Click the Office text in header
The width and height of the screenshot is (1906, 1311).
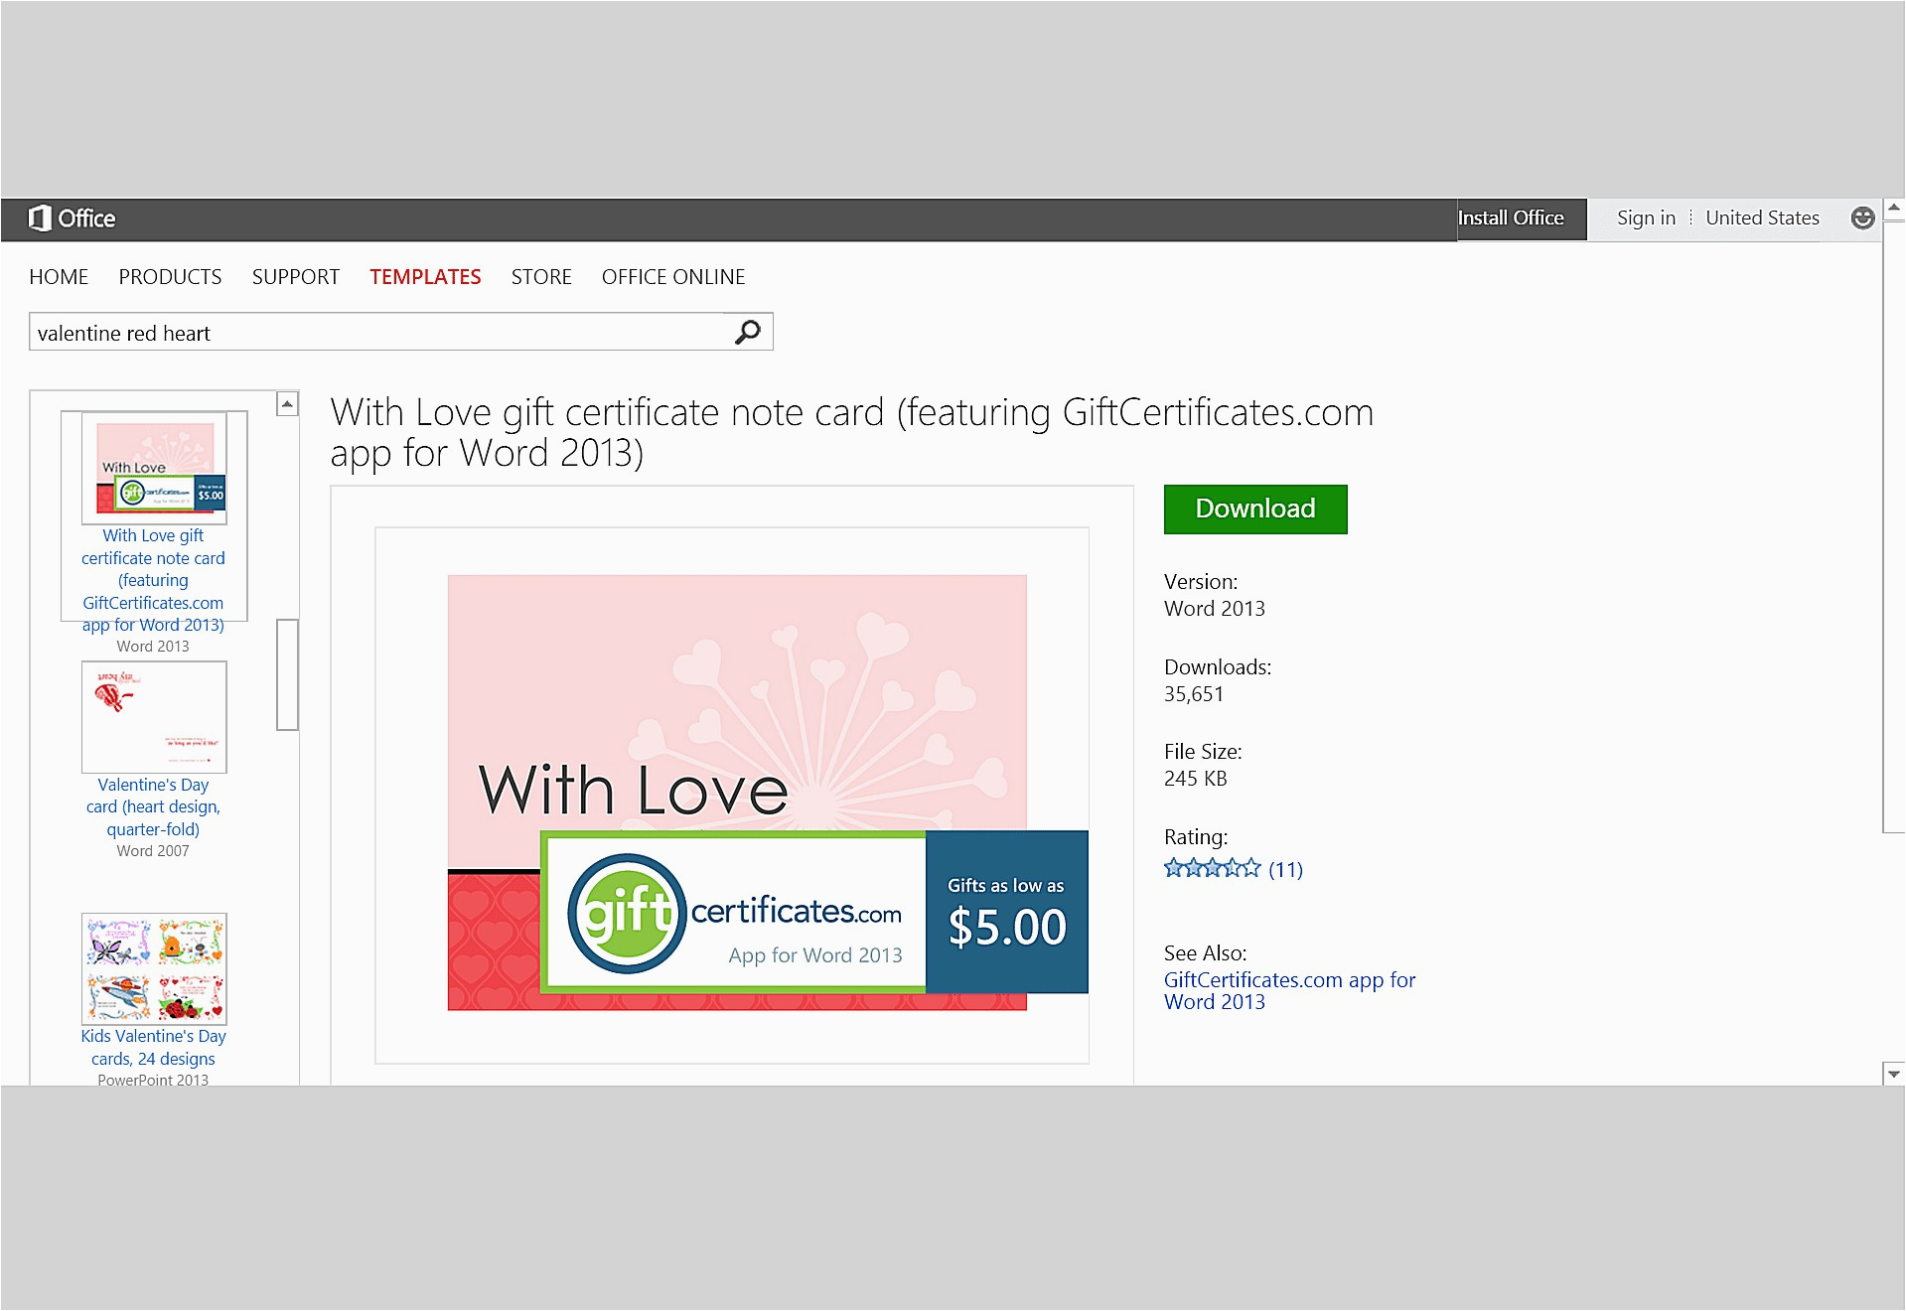86,218
